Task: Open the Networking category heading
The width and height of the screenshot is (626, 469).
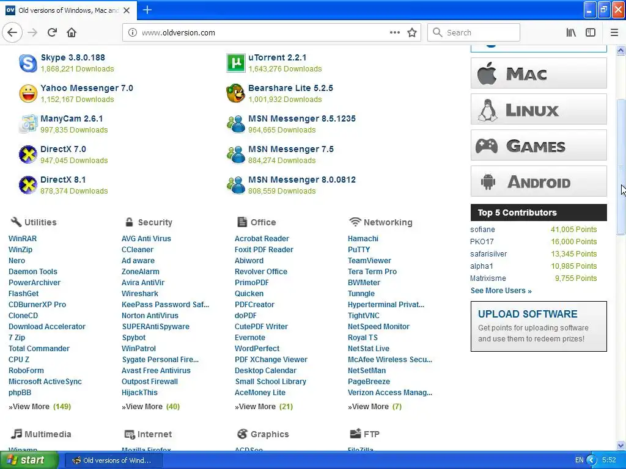Action: point(380,222)
